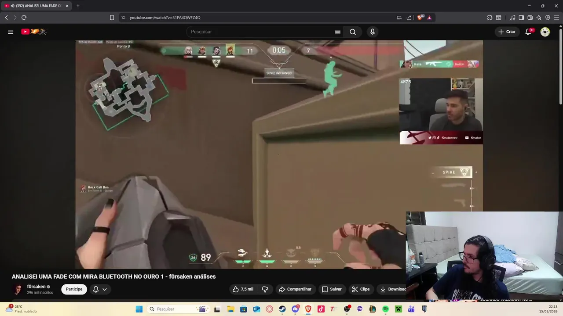Click the Participe join button
The width and height of the screenshot is (563, 316).
74,289
